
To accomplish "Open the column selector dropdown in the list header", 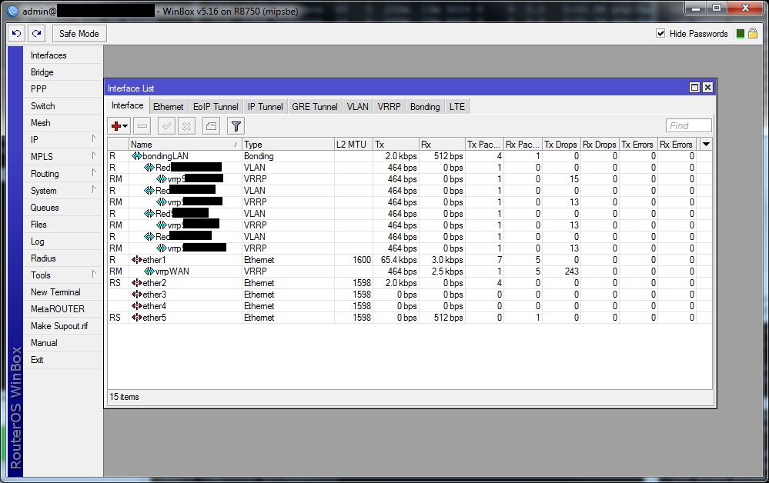I will coord(706,144).
